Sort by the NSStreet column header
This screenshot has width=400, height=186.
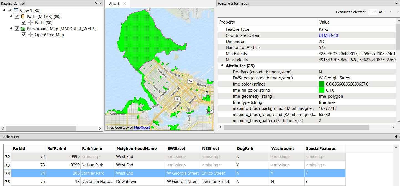(x=218, y=148)
